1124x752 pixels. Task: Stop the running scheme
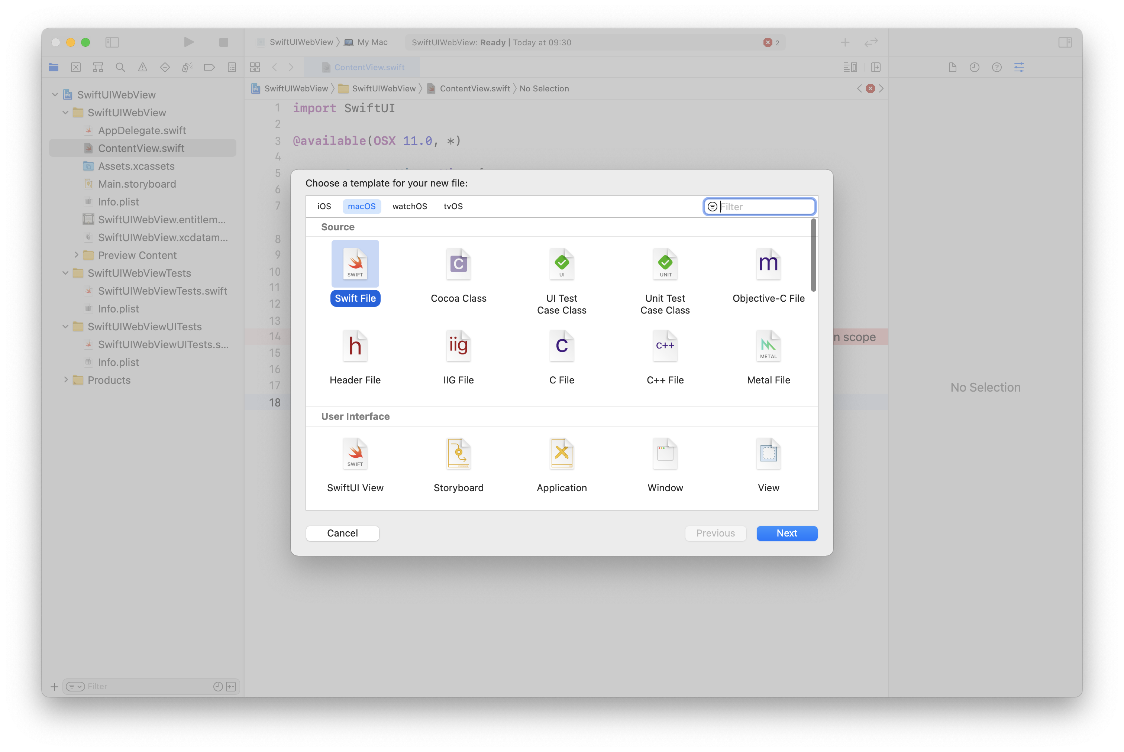tap(223, 42)
